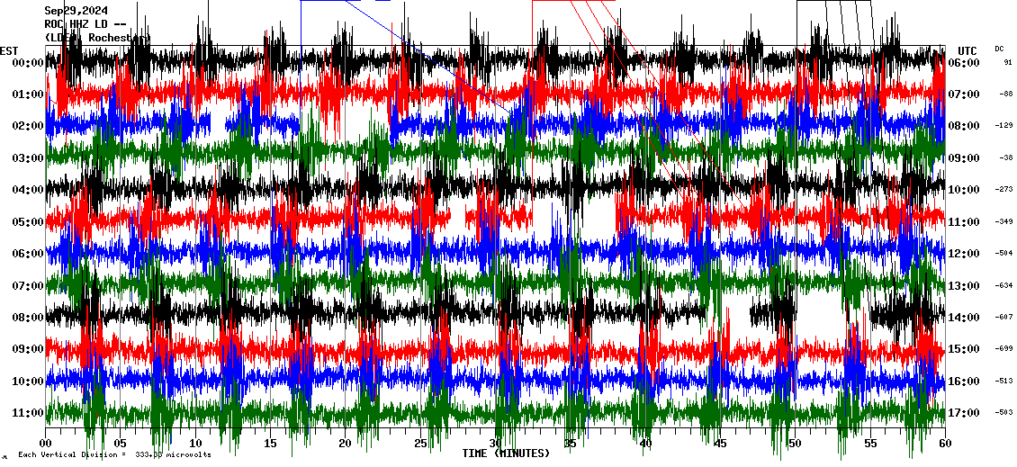This screenshot has height=467, width=1017.
Task: Click the 30 minute tick label
Action: pyautogui.click(x=496, y=444)
